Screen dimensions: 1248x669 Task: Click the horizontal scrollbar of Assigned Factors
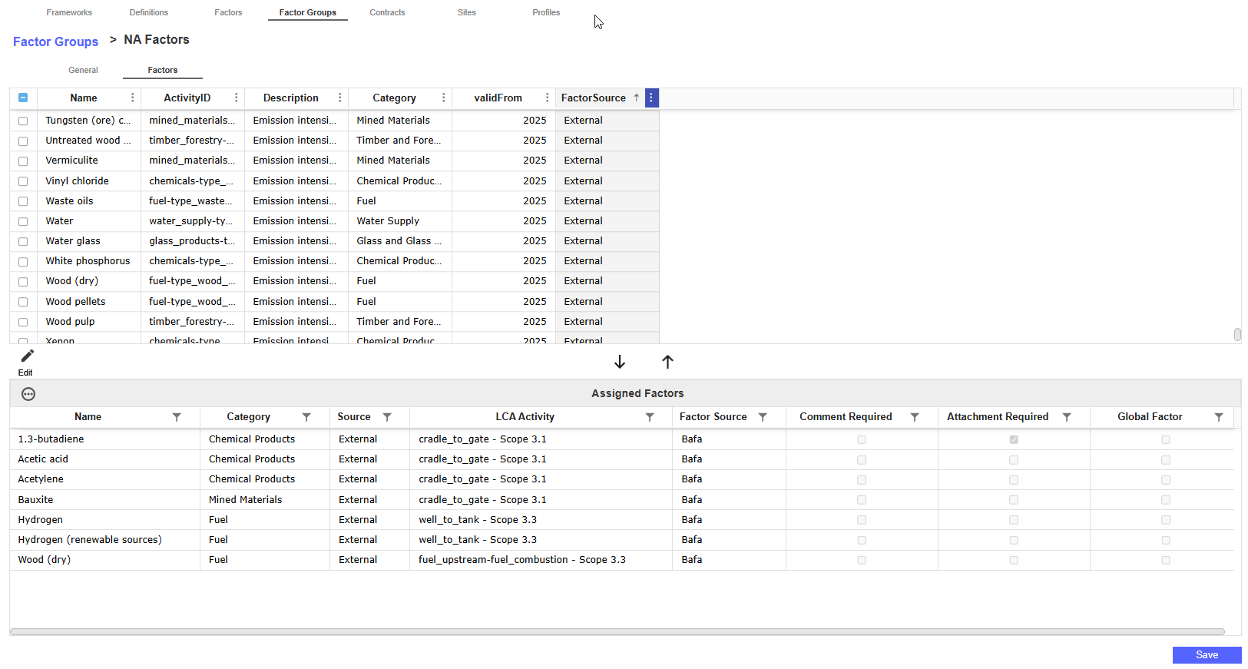617,632
